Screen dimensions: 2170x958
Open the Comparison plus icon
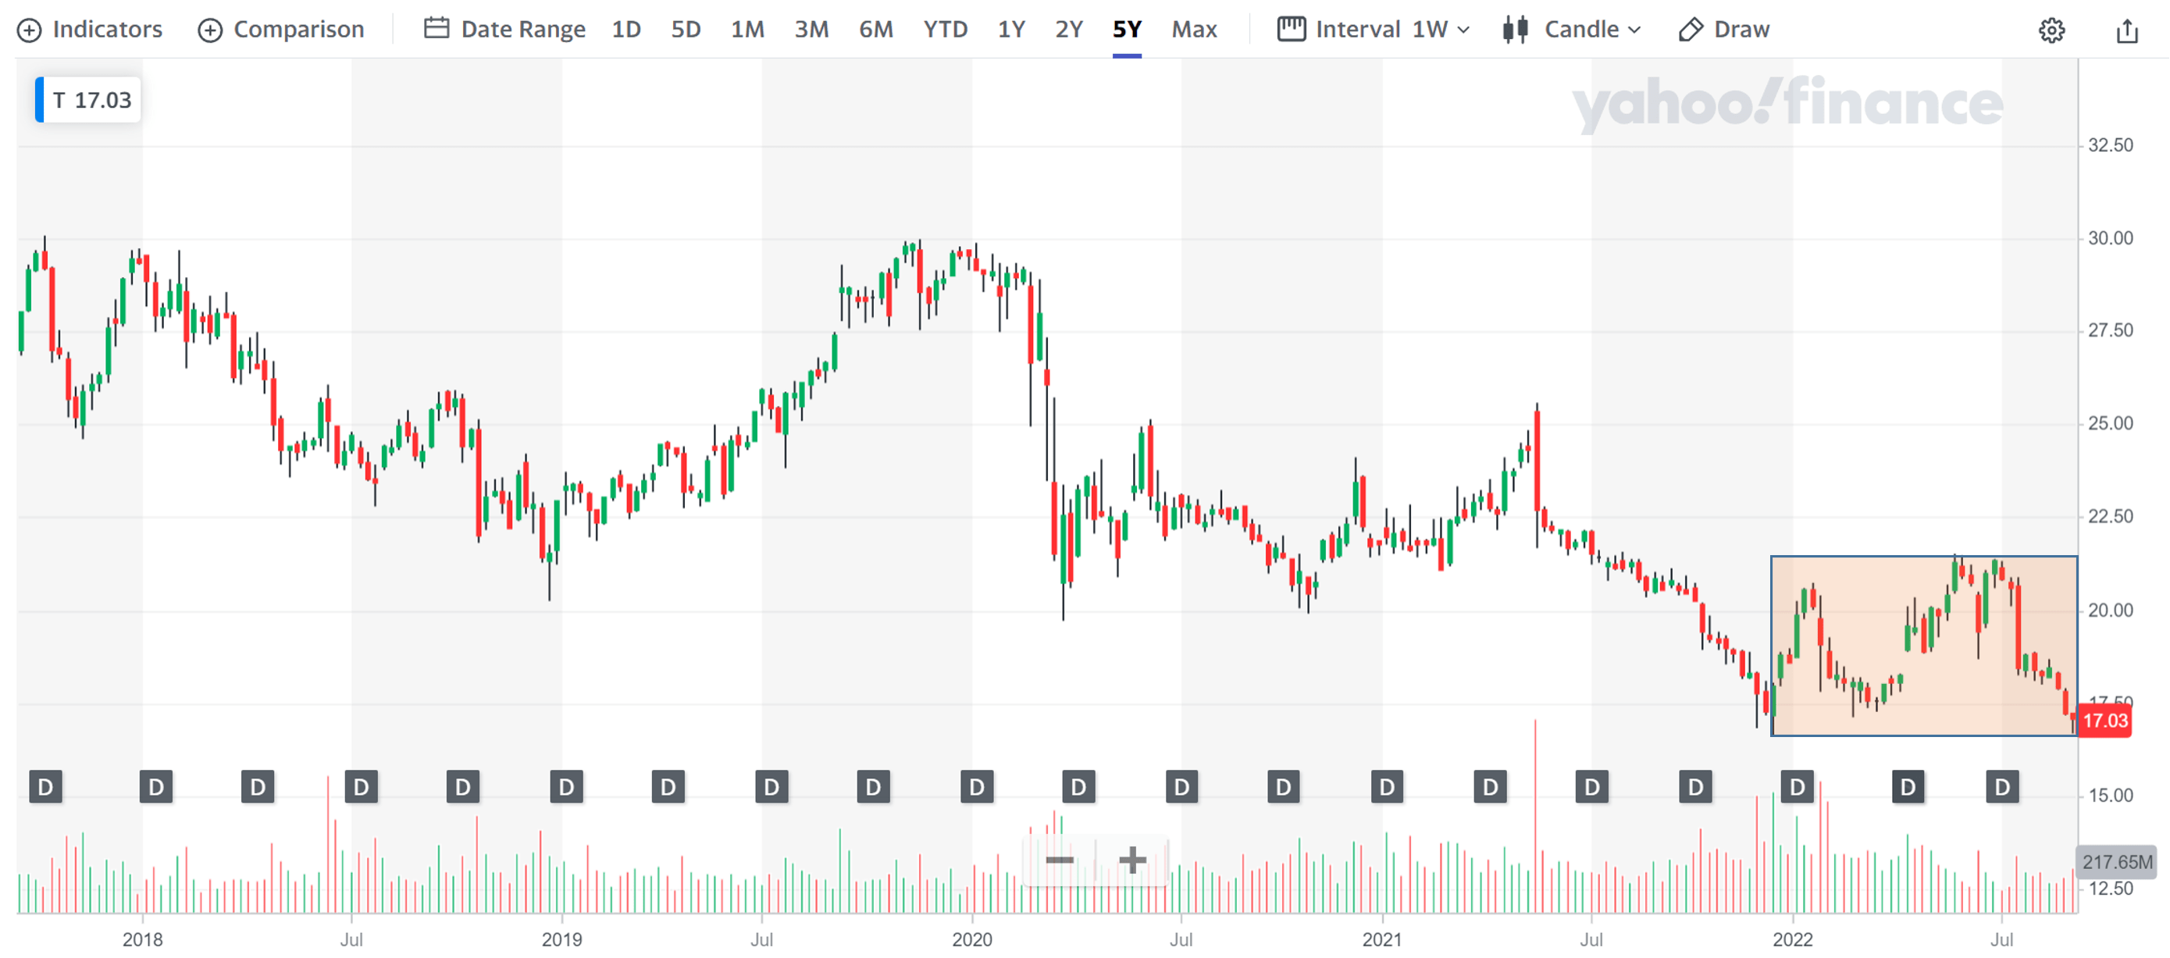coord(210,30)
